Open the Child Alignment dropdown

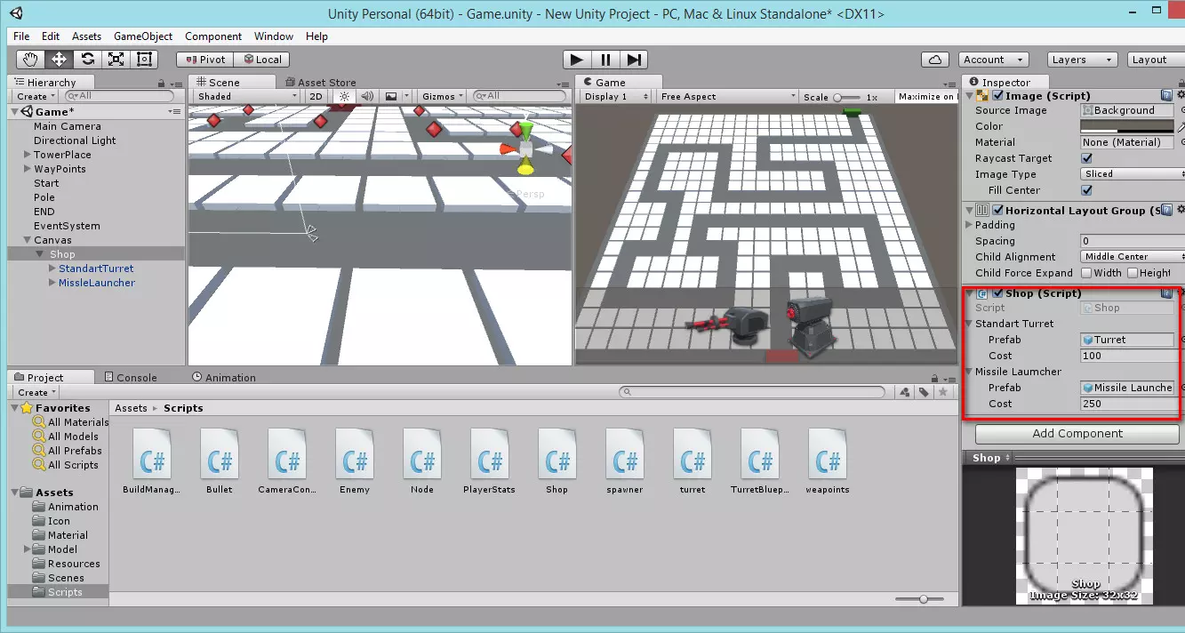pyautogui.click(x=1131, y=257)
